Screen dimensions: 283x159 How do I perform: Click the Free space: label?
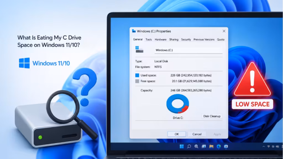tap(148, 81)
